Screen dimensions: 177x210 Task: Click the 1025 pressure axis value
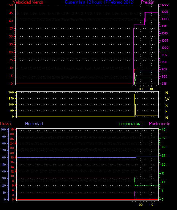pos(165,12)
